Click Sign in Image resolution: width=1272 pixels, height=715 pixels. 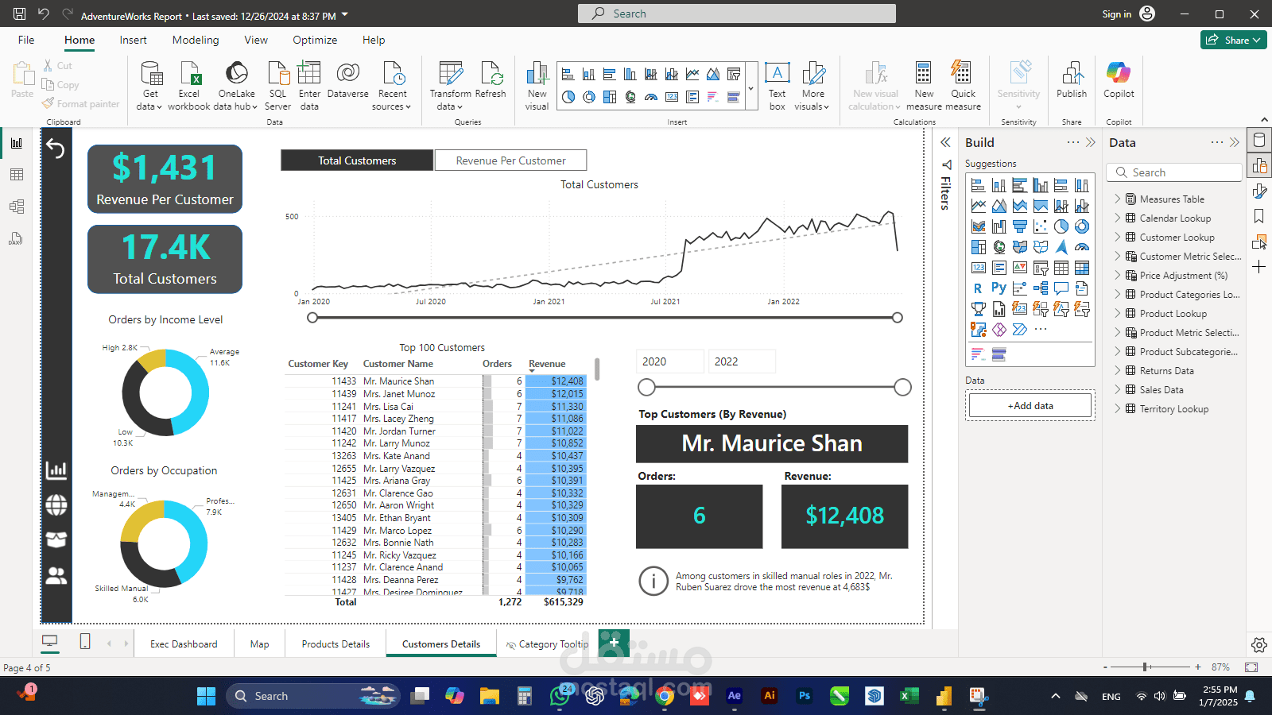coord(1116,14)
